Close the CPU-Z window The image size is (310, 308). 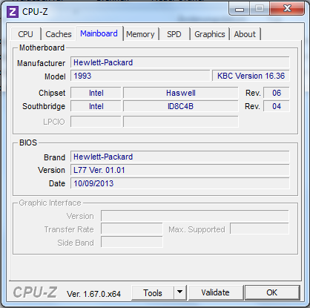pyautogui.click(x=287, y=9)
